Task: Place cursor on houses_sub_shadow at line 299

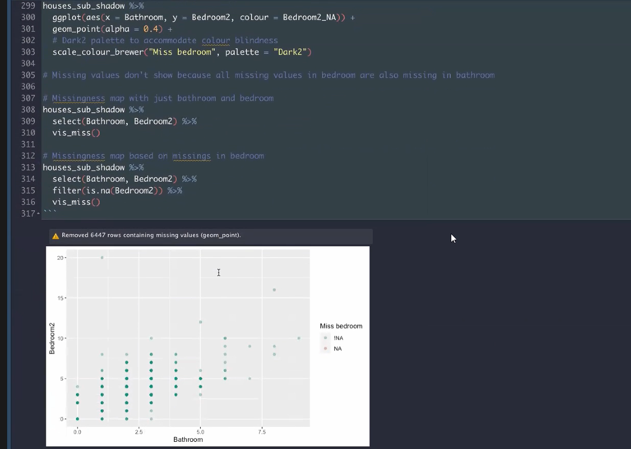Action: (x=84, y=6)
